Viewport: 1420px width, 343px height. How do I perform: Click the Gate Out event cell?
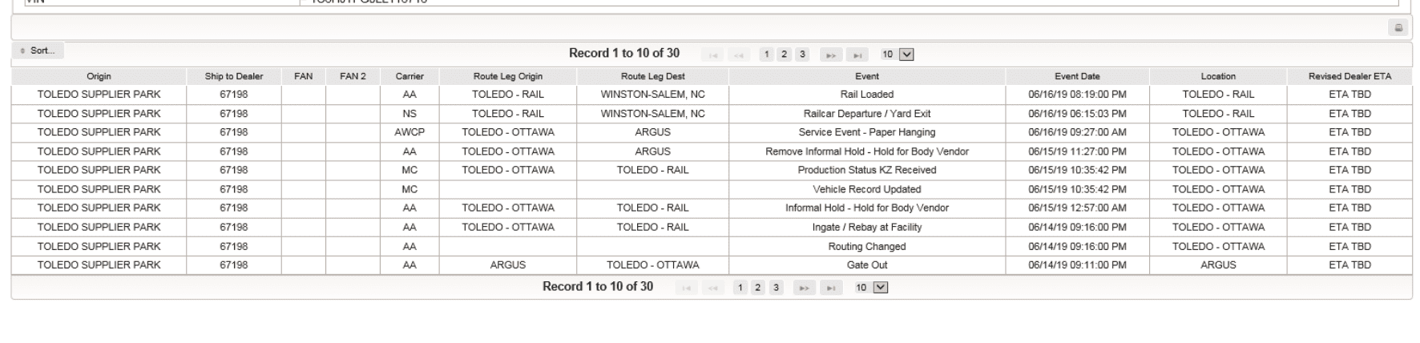click(867, 265)
